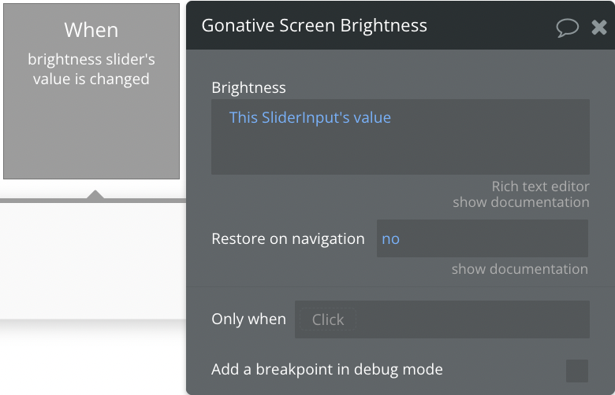Open the Restore on navigation dropdown

[x=482, y=238]
